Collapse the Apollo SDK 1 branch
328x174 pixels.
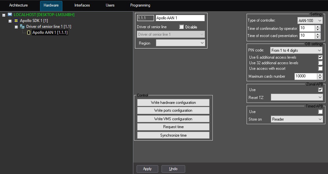coord(10,21)
